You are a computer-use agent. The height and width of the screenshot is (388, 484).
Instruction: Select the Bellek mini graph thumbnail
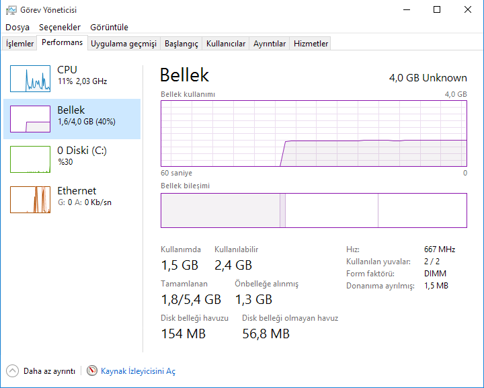tap(30, 118)
